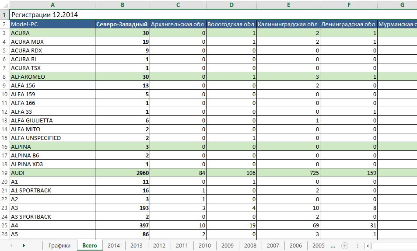Click the 'ACURA MDX' cell

pyautogui.click(x=53, y=42)
